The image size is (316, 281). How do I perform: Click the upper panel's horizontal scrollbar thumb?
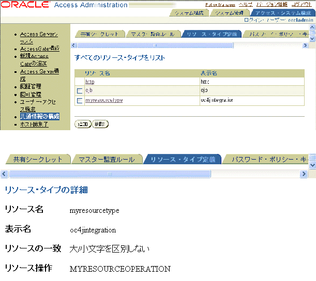[155, 45]
